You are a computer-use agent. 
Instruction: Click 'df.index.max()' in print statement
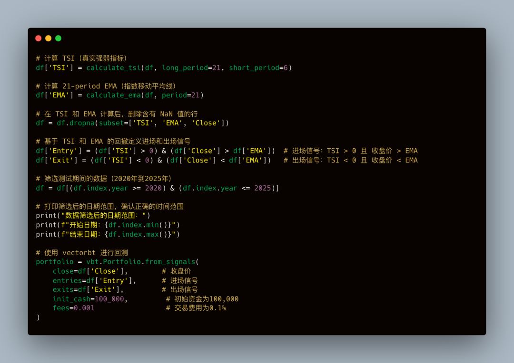(138, 234)
